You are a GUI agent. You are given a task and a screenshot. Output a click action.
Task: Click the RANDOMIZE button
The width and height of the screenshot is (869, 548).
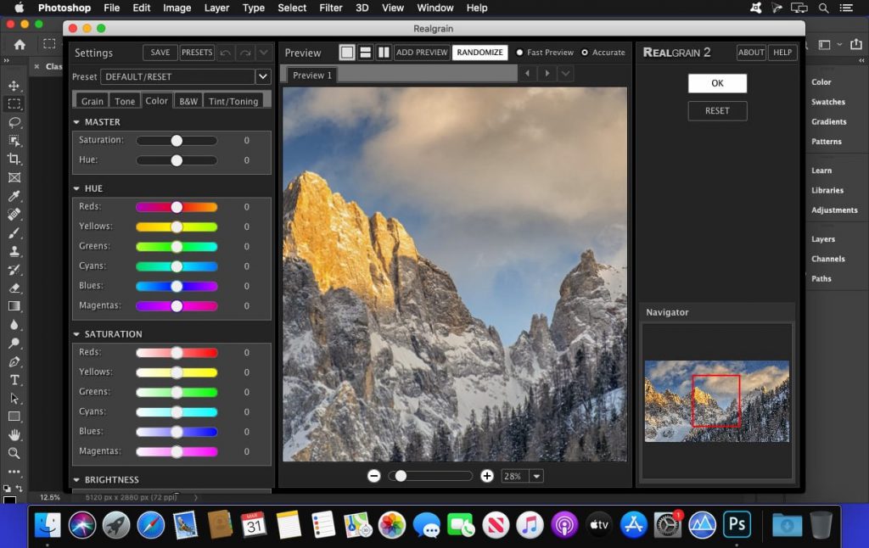coord(479,52)
